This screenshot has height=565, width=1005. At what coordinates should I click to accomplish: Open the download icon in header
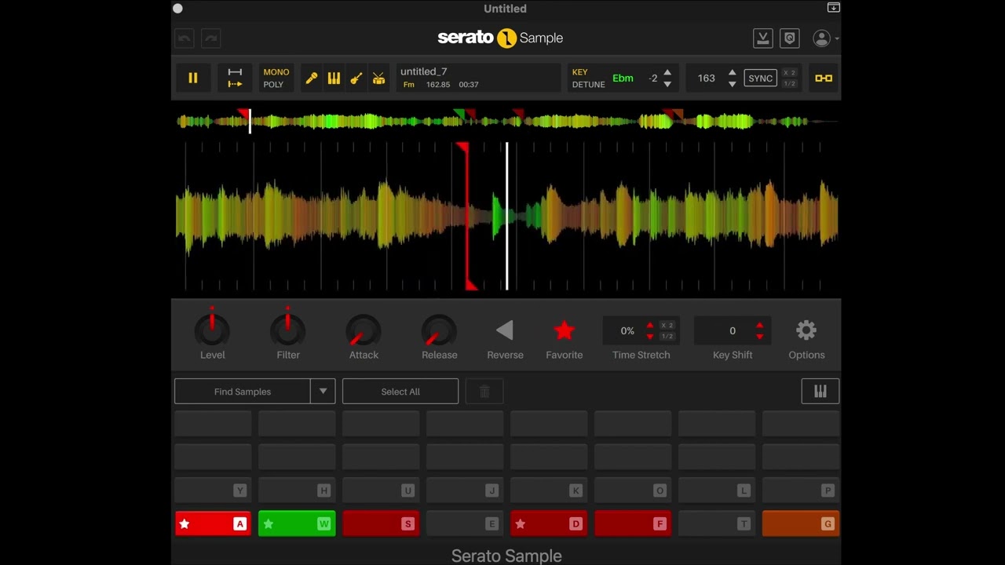click(x=762, y=38)
